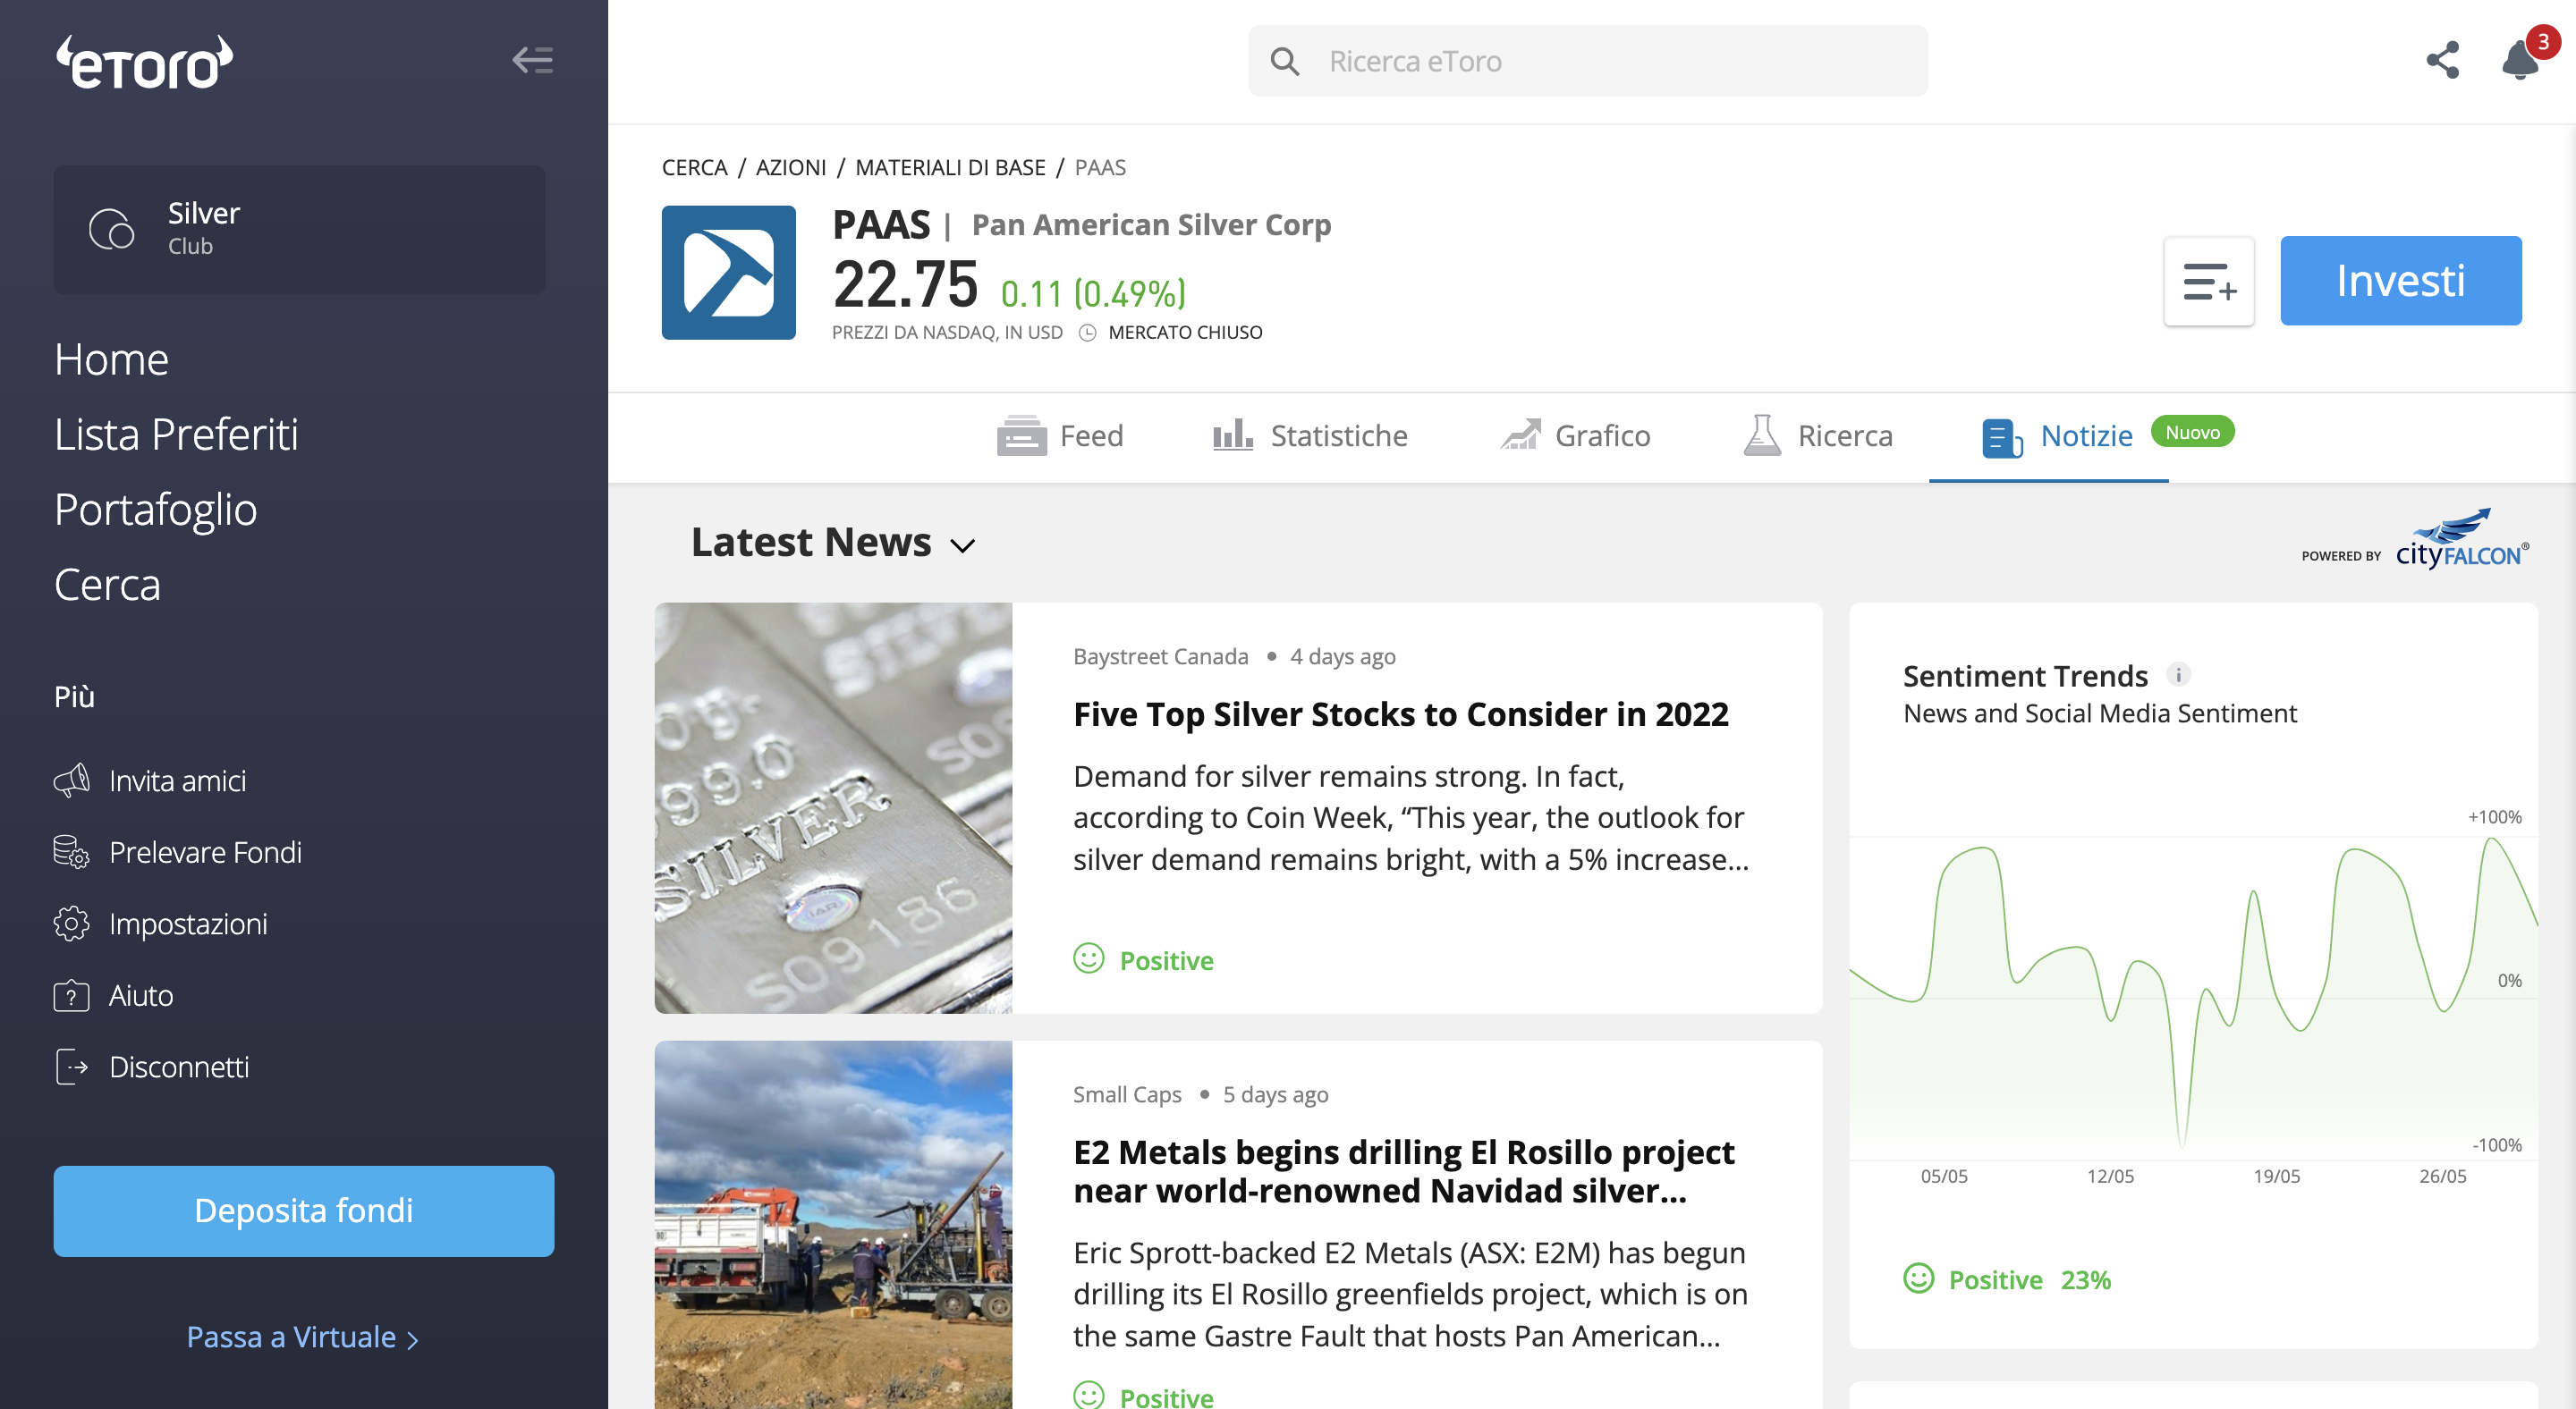Open notifications bell with 3 alerts
Screen dimensions: 2576x1409
point(2521,58)
